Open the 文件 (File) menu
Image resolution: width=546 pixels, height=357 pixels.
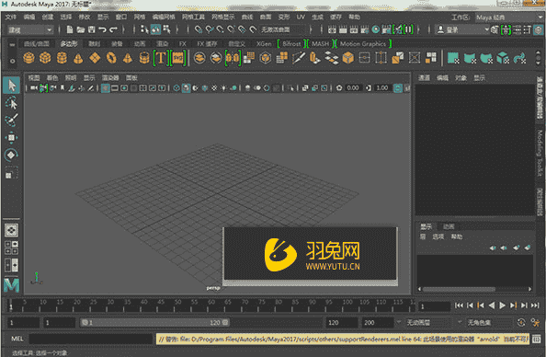point(11,17)
